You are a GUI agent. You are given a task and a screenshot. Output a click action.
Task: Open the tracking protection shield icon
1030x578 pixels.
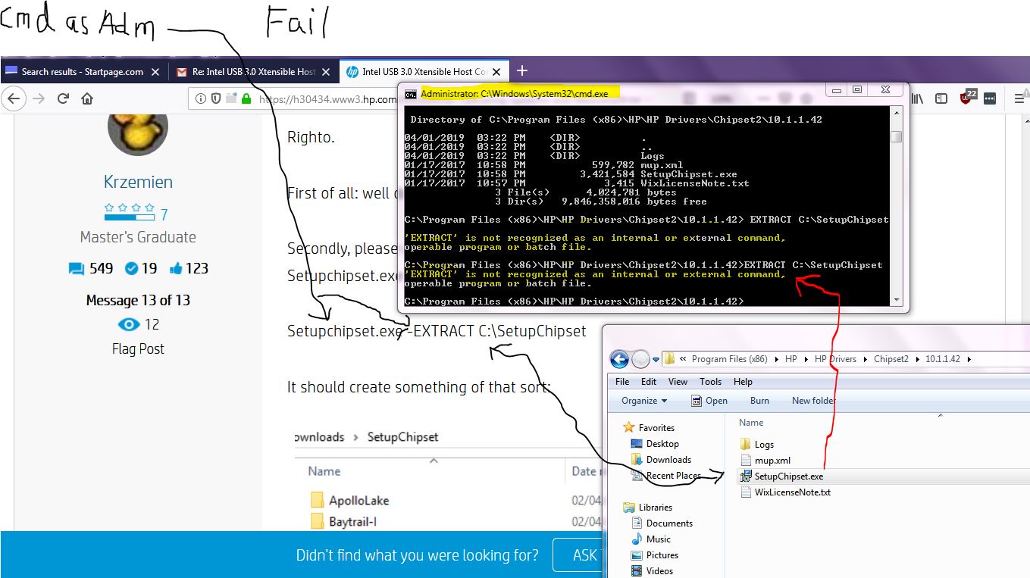coord(216,98)
